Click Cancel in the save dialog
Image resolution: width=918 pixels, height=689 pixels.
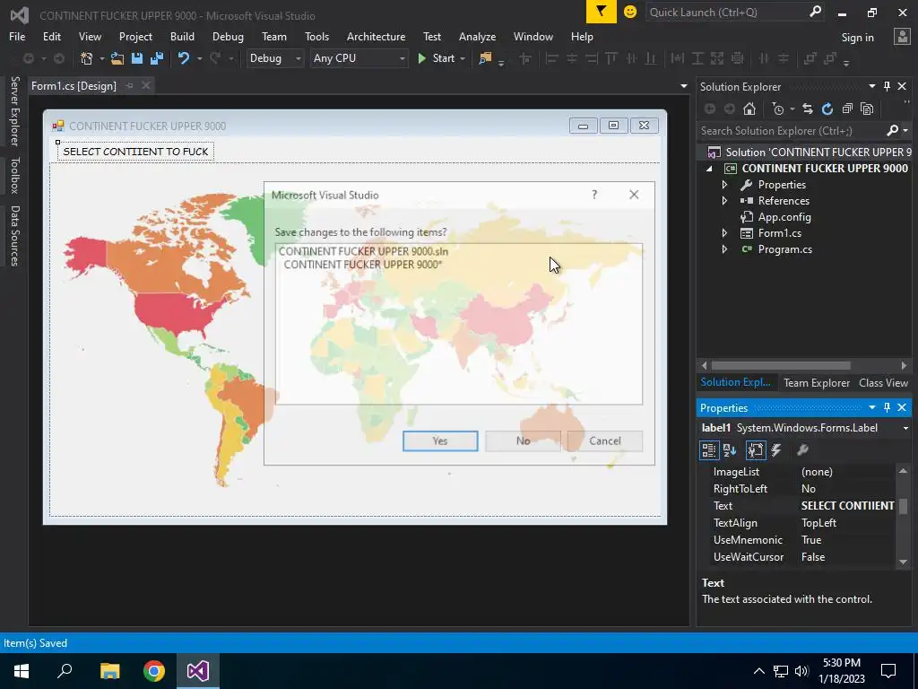(605, 440)
